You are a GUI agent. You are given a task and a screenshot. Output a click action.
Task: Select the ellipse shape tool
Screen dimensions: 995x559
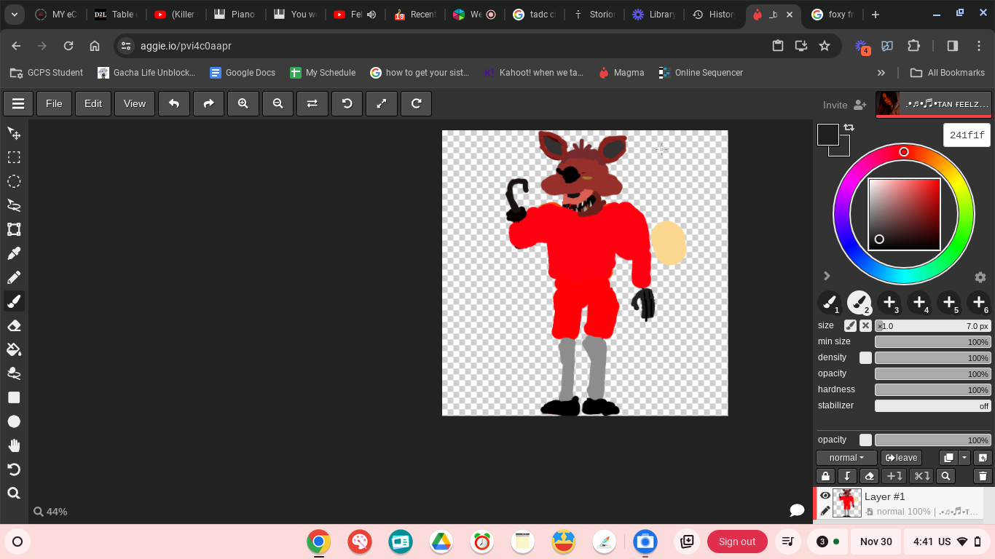tap(14, 421)
